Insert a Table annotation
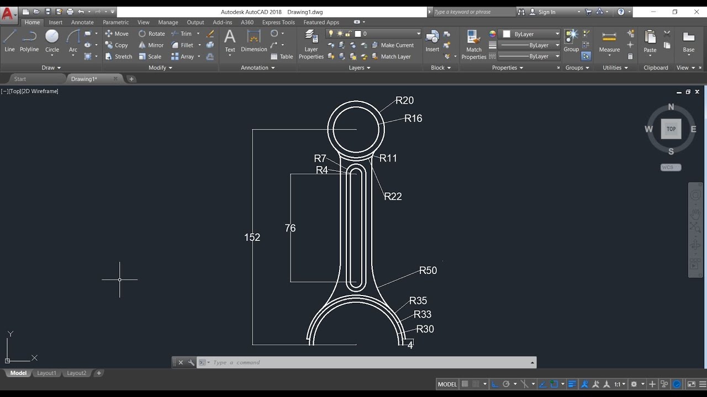The height and width of the screenshot is (397, 707). pos(282,56)
